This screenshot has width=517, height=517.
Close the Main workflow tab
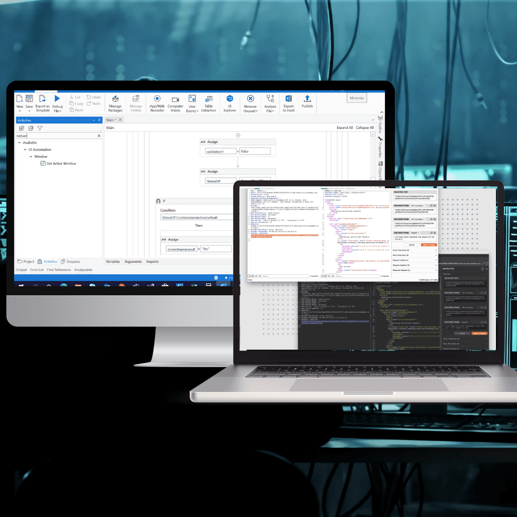[x=120, y=120]
